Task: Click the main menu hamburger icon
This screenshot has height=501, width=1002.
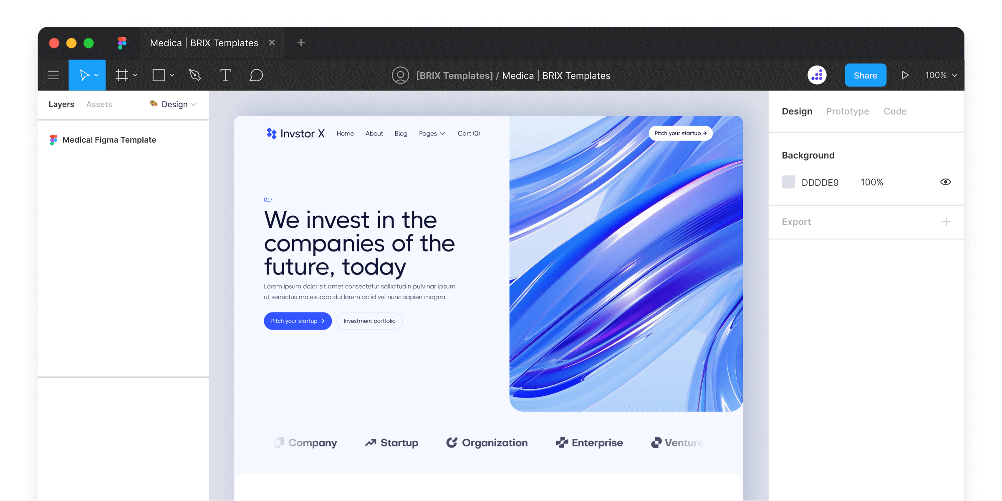Action: point(54,75)
